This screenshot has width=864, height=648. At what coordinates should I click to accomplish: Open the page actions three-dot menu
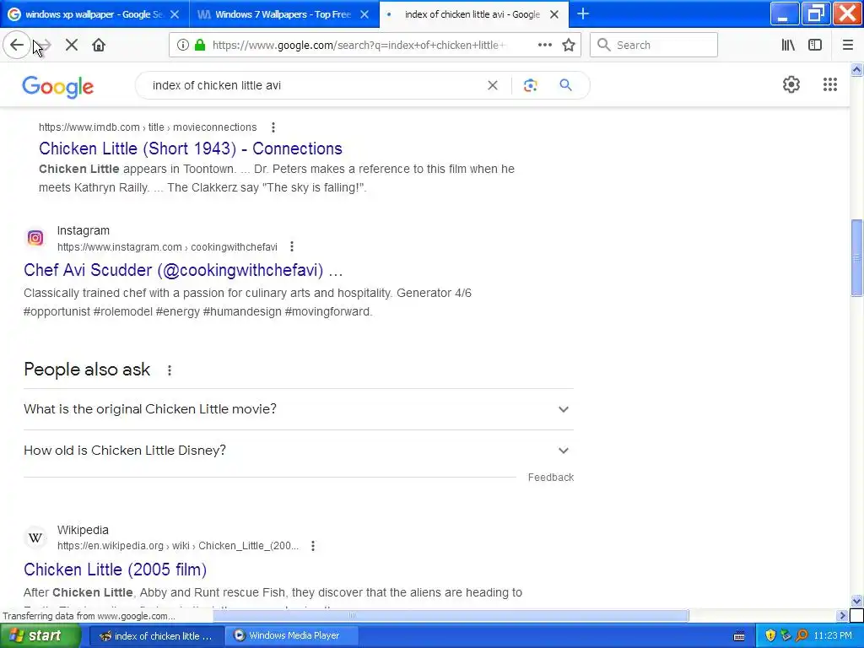coord(544,46)
